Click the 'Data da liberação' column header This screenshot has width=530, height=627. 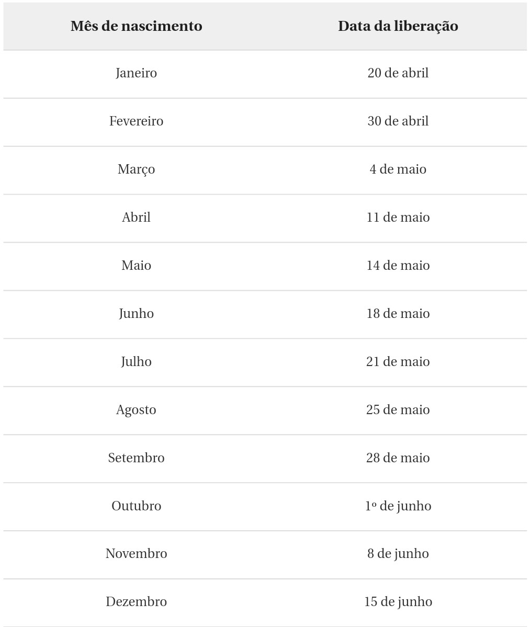398,26
